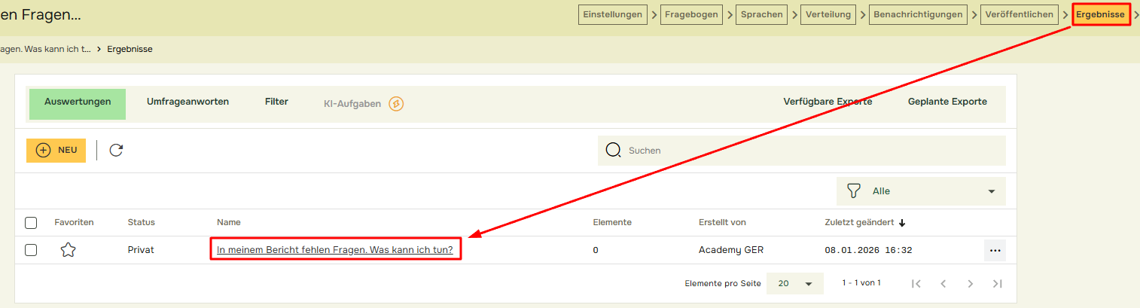Screen dimensions: 1140x308
Task: Expand the Elemente pro Seite dropdown
Action: 796,283
